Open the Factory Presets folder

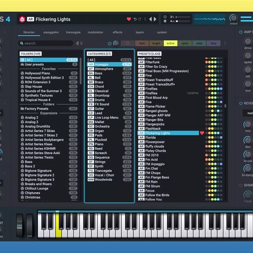(49, 109)
